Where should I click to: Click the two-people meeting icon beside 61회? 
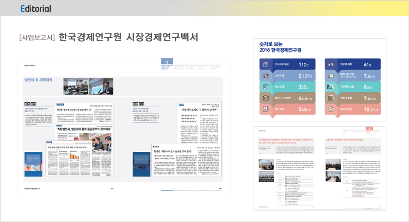pyautogui.click(x=331, y=64)
